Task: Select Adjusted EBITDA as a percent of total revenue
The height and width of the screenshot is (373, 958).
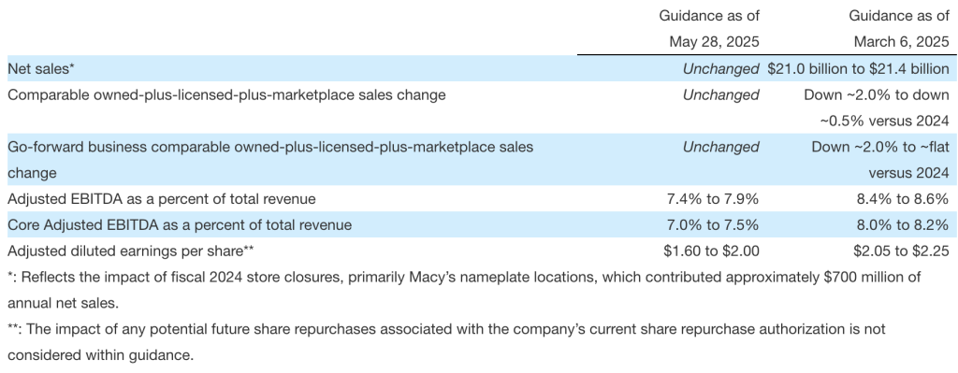Action: click(x=162, y=199)
